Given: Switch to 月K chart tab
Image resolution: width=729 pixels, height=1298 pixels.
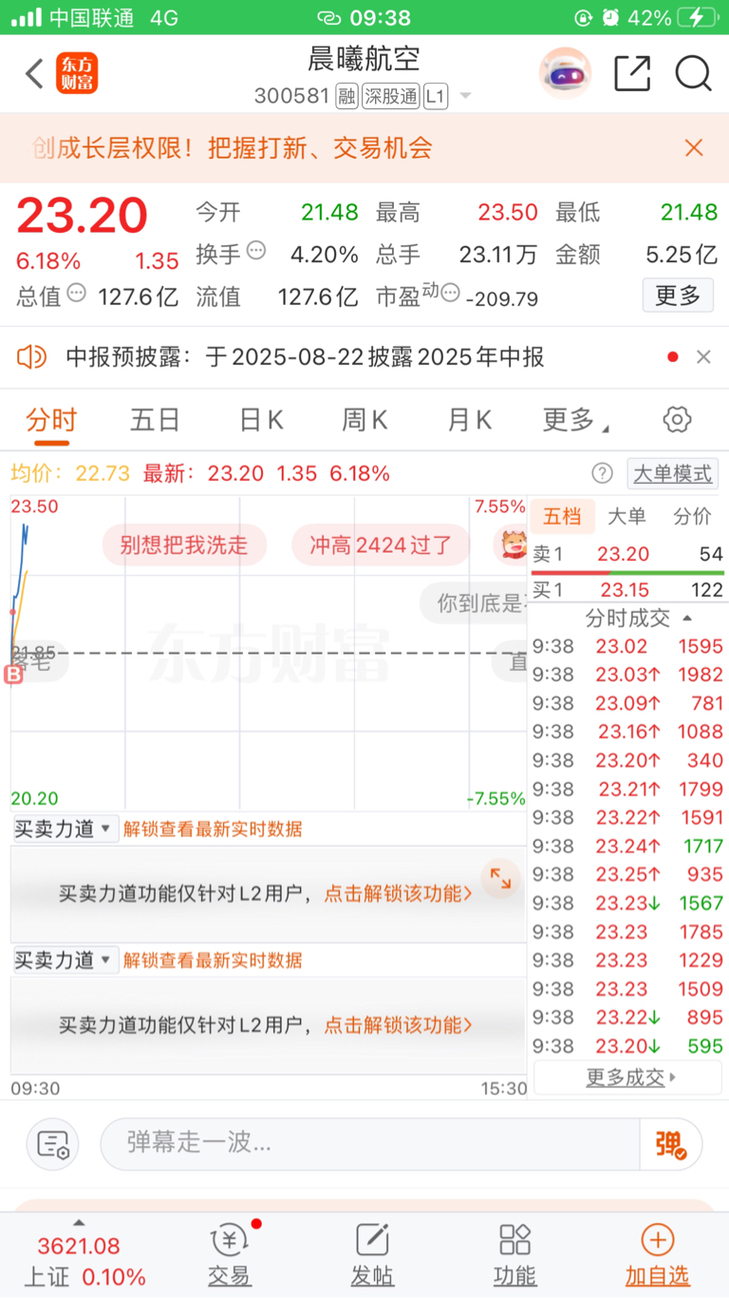Looking at the screenshot, I should click(469, 420).
